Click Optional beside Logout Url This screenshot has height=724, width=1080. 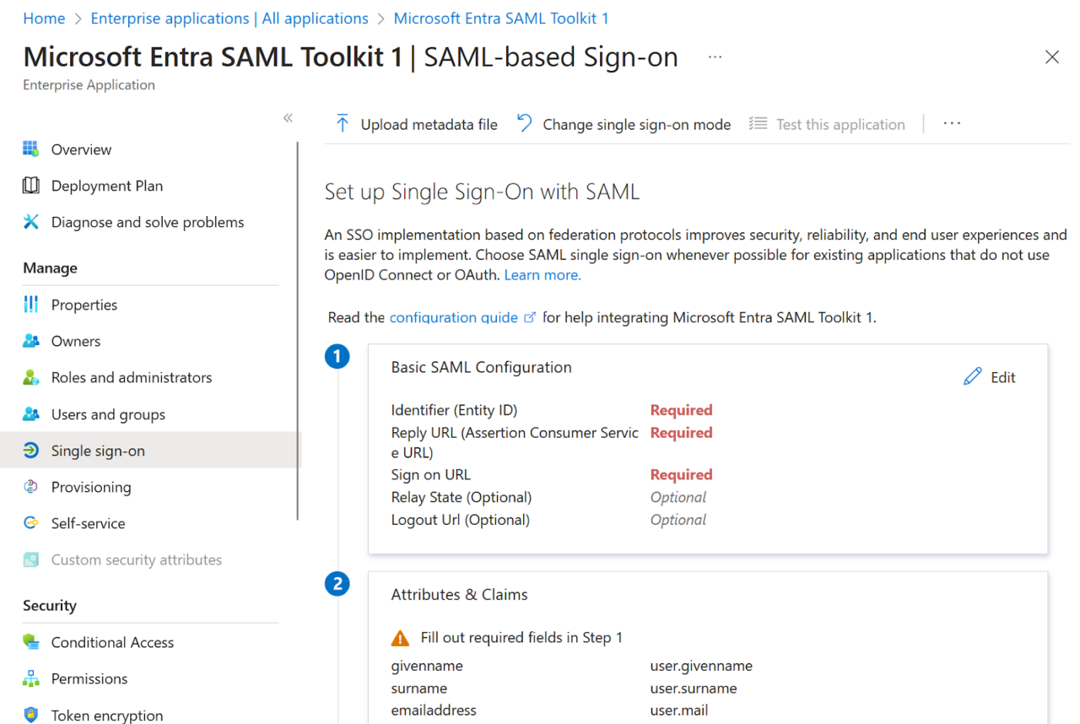[678, 519]
